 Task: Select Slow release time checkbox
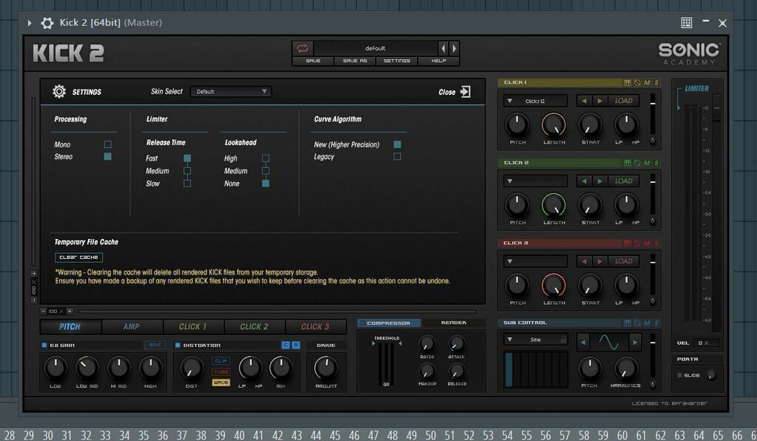click(x=187, y=184)
